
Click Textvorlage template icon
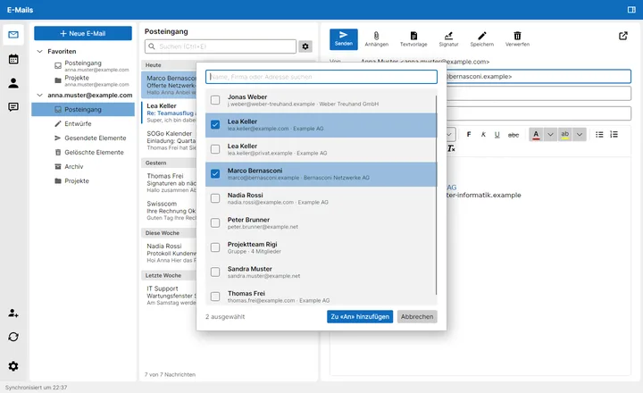pyautogui.click(x=413, y=39)
